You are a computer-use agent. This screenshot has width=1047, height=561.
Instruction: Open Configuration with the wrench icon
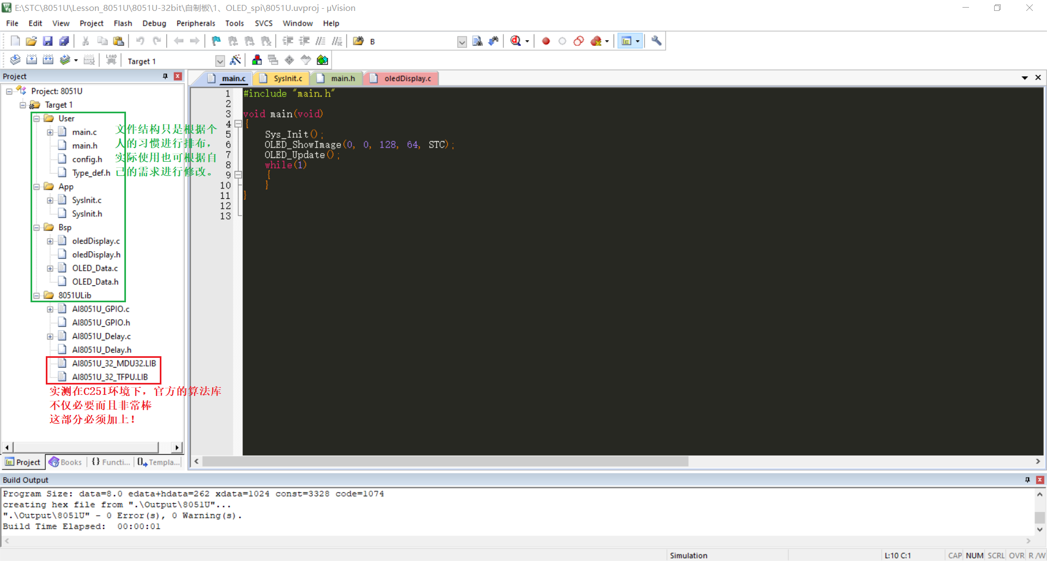pyautogui.click(x=657, y=41)
